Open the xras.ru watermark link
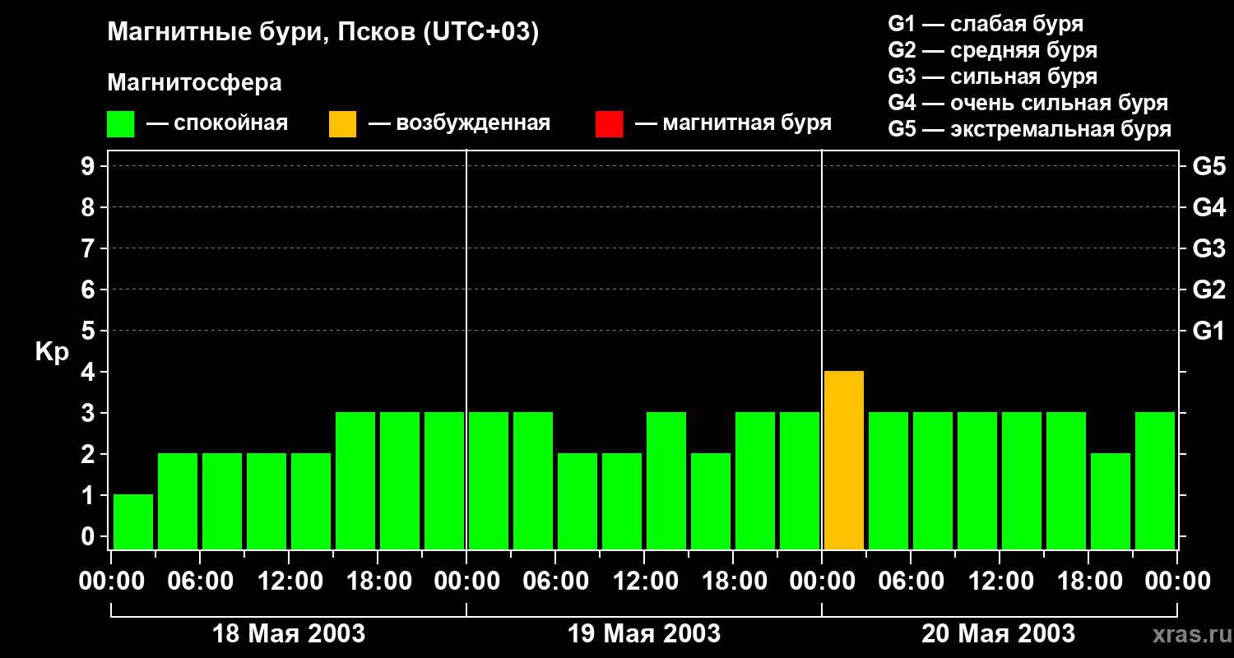Image resolution: width=1234 pixels, height=658 pixels. pyautogui.click(x=1187, y=634)
